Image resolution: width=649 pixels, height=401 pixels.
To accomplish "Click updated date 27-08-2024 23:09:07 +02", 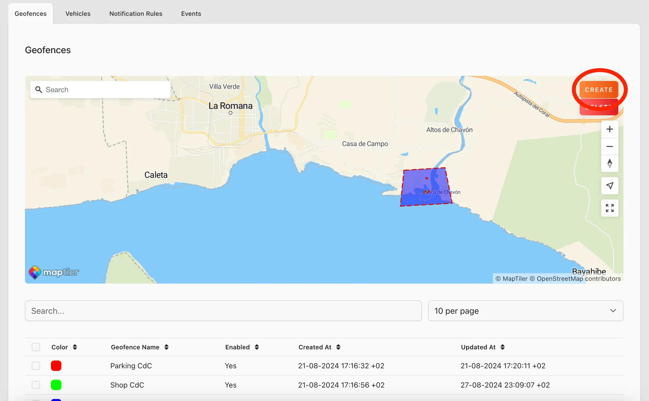I will click(x=505, y=385).
